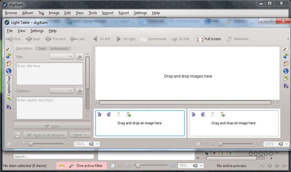Viewport: 291px width, 172px height.
Task: Open left sidebar Metadata info icon
Action: point(9,56)
